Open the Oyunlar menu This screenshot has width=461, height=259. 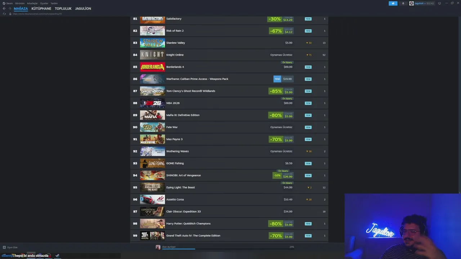pyautogui.click(x=44, y=3)
